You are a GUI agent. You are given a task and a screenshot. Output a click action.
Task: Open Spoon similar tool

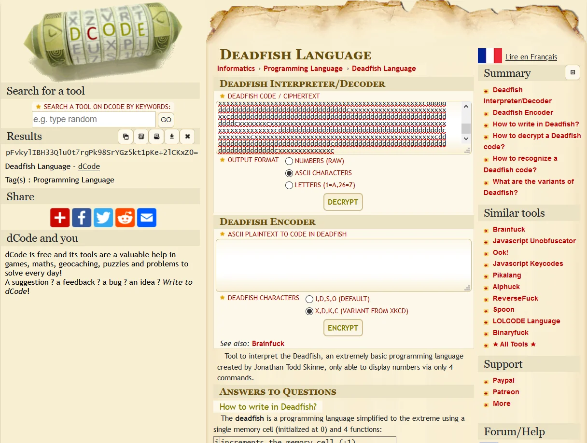click(x=503, y=309)
